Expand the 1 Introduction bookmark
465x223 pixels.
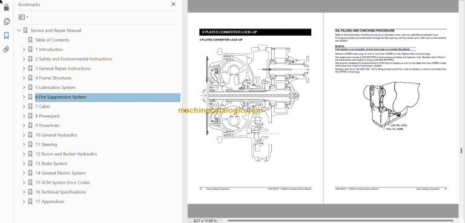[24, 50]
